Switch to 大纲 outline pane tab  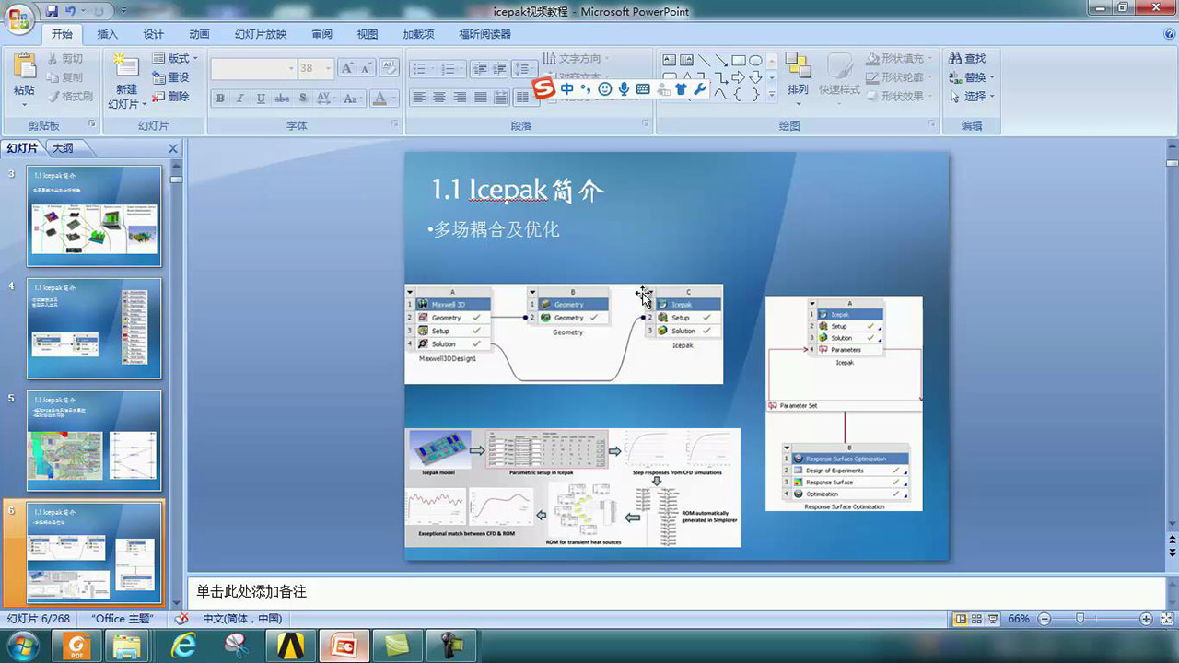pos(63,147)
